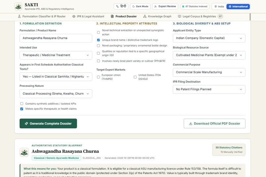Viewport: 266px width, 177px height.
Task: Click Download Official PDF Dossier
Action: [215, 124]
